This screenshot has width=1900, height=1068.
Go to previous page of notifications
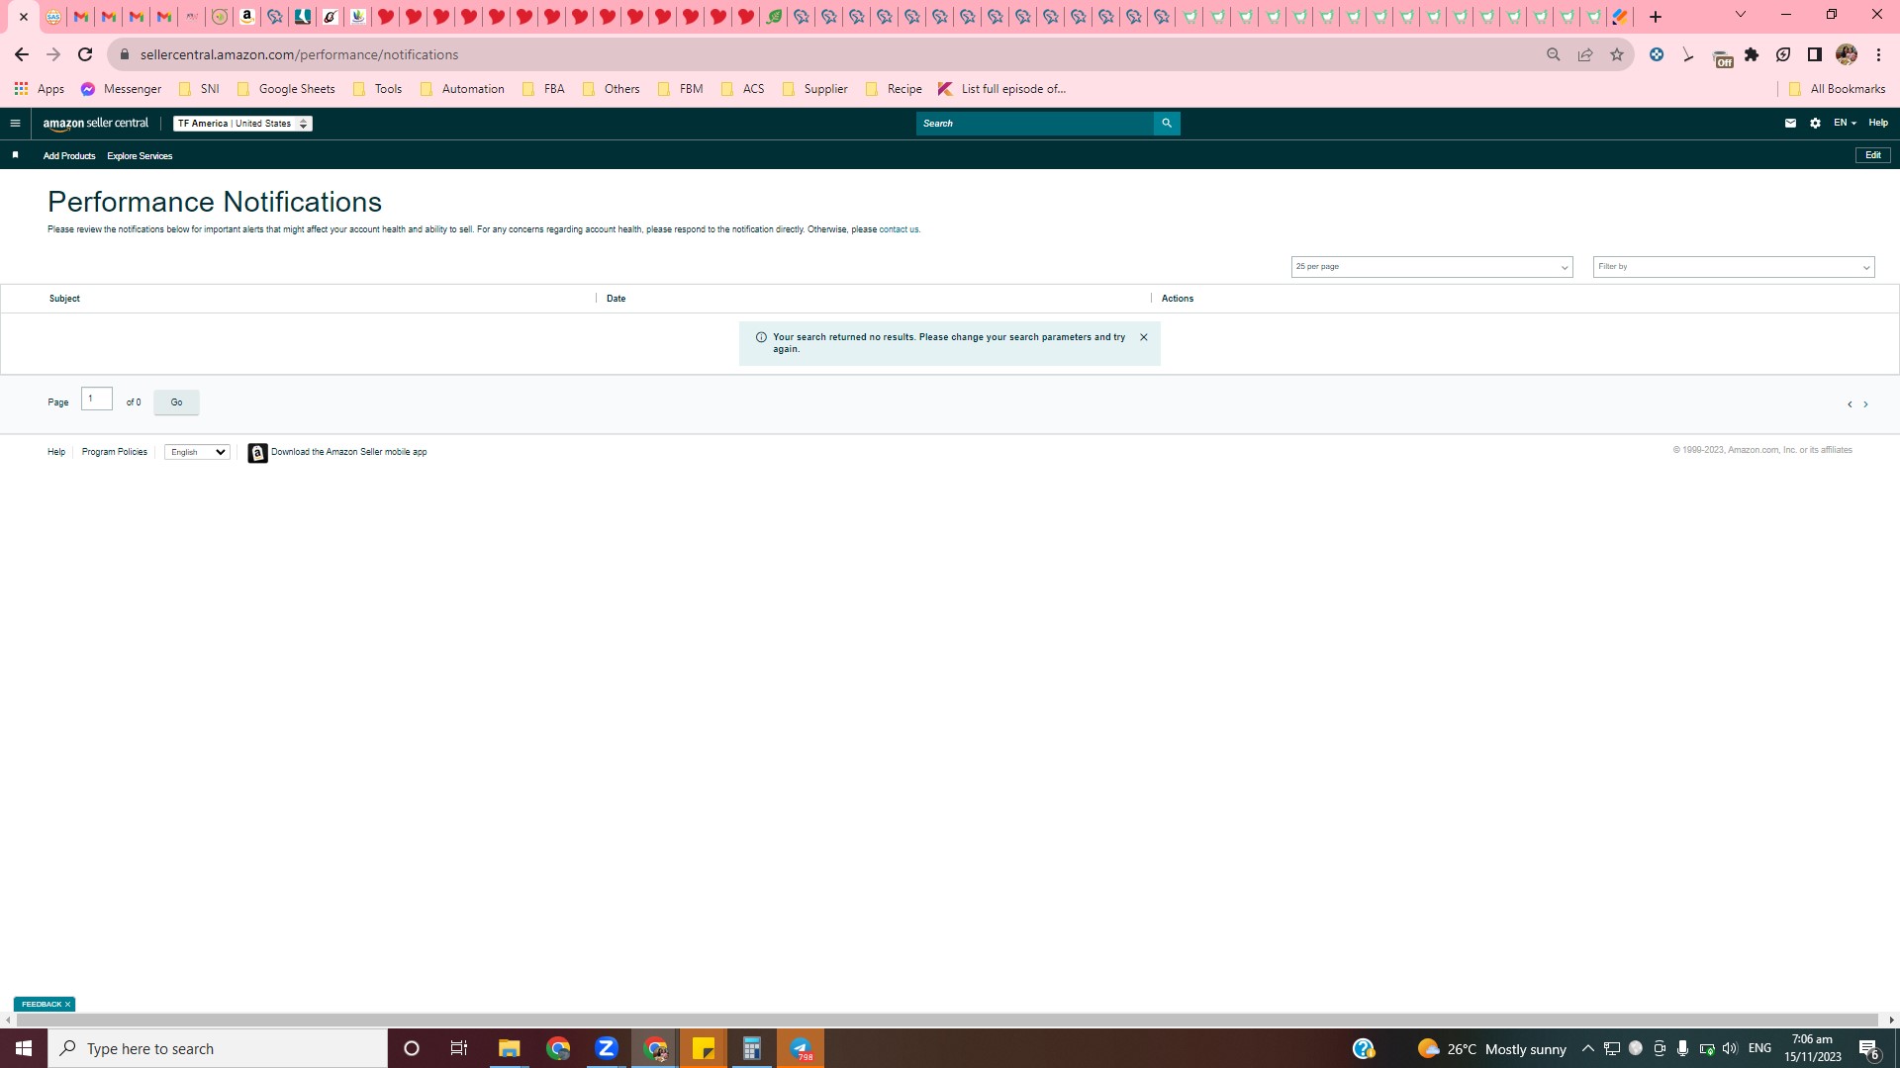(1850, 404)
